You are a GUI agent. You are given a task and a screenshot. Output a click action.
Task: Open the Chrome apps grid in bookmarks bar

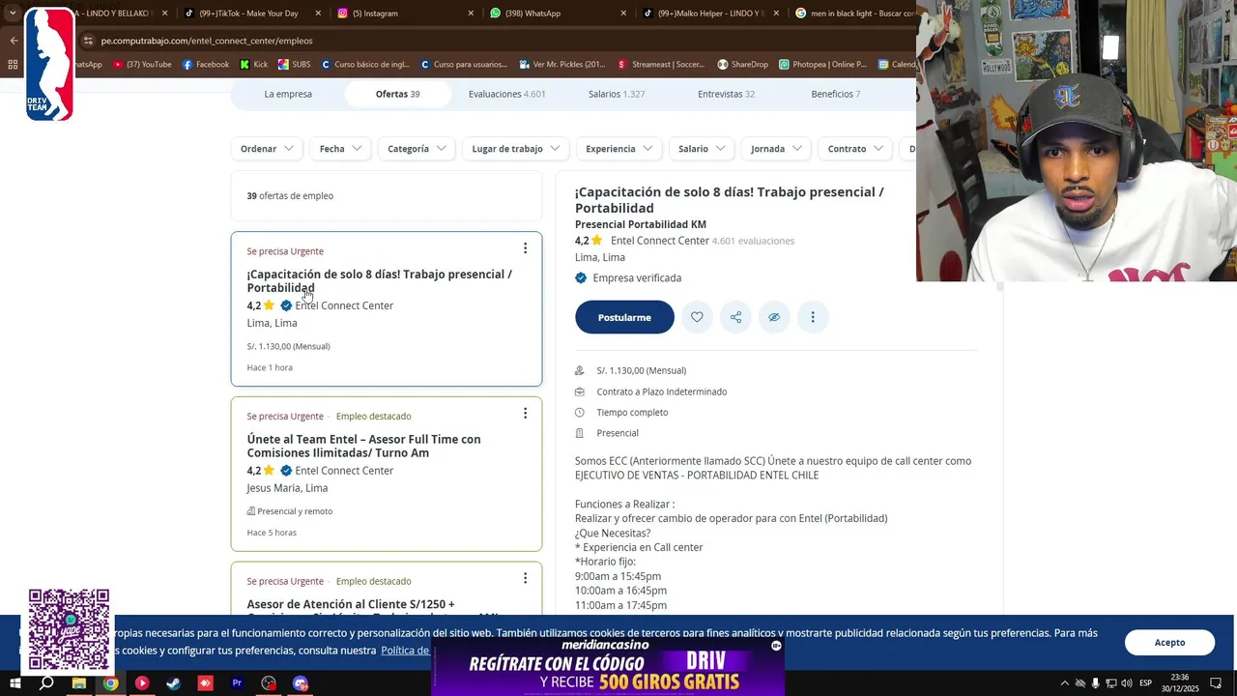click(13, 65)
